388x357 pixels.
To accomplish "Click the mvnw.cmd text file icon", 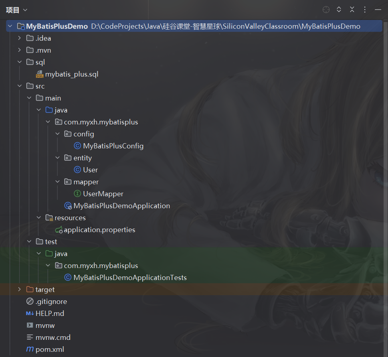I will tap(30, 337).
